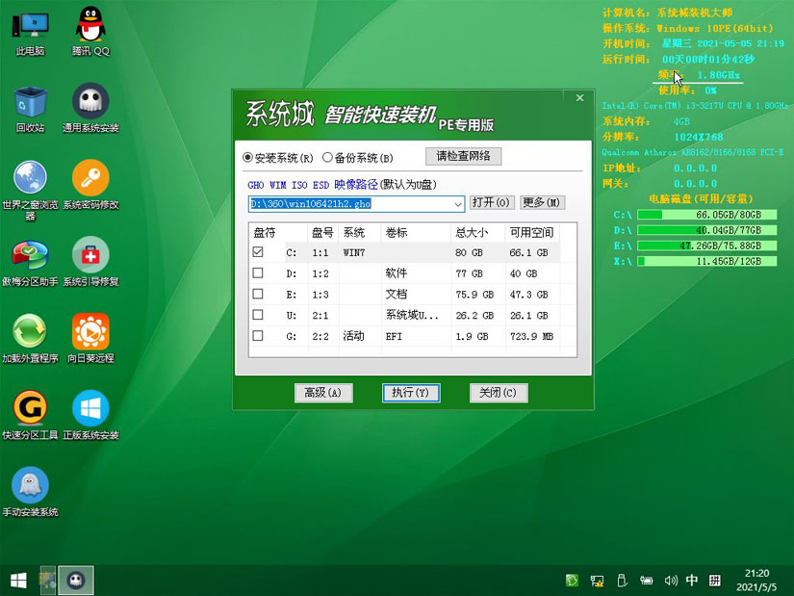This screenshot has height=596, width=794.
Task: Click the faded taskbar app icon next to Start
Action: tap(47, 581)
